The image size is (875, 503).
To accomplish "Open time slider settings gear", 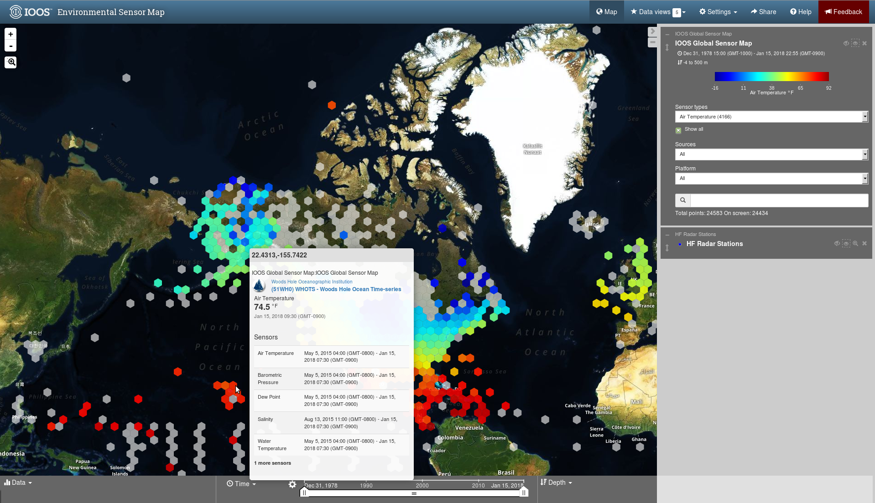I will pyautogui.click(x=292, y=484).
